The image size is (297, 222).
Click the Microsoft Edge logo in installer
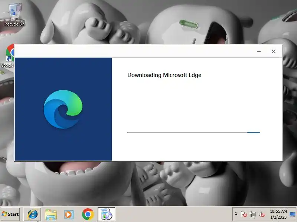63,109
